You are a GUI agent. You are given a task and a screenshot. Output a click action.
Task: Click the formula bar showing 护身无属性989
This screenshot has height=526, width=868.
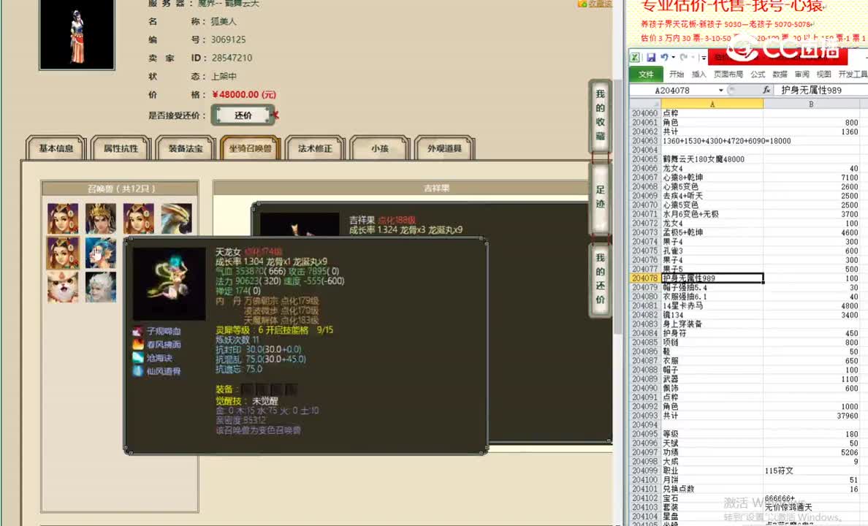point(823,91)
